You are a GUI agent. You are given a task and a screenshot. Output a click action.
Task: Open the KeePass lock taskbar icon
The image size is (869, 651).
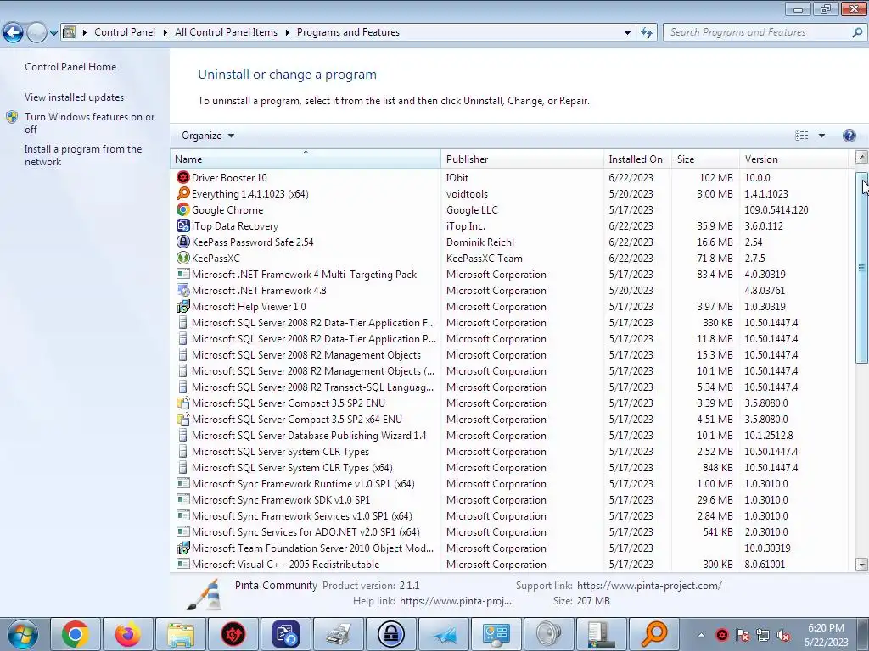coord(391,634)
